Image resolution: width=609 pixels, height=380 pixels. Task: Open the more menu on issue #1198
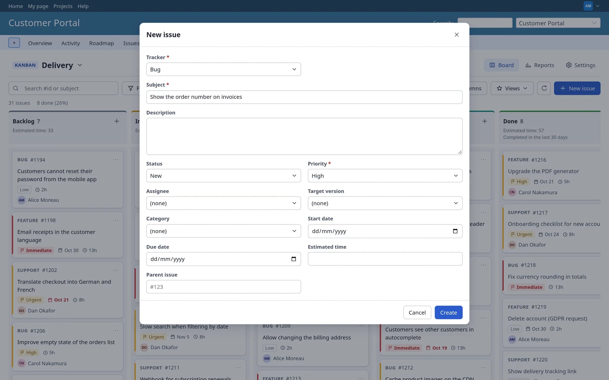pos(115,220)
